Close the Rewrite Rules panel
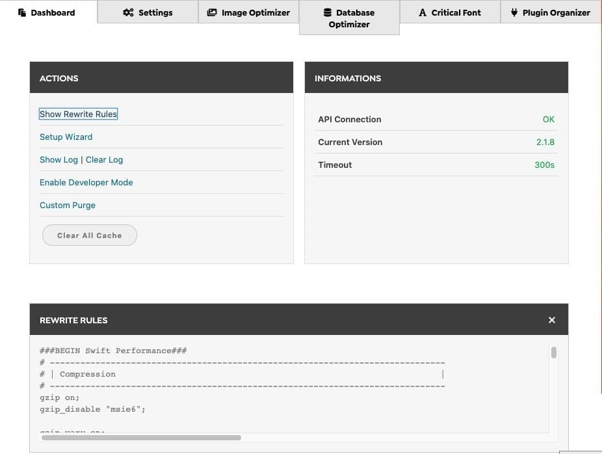The image size is (602, 454). 552,320
